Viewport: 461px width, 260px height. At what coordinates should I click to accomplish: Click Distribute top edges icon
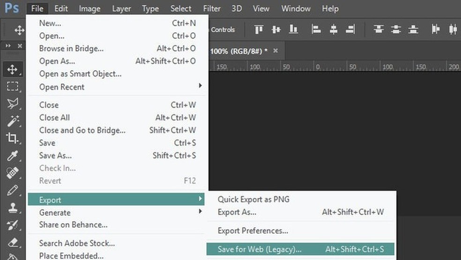379,30
